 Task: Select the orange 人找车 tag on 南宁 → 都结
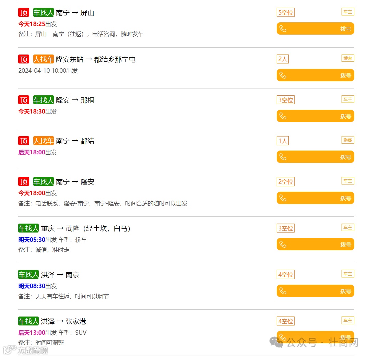coord(44,141)
